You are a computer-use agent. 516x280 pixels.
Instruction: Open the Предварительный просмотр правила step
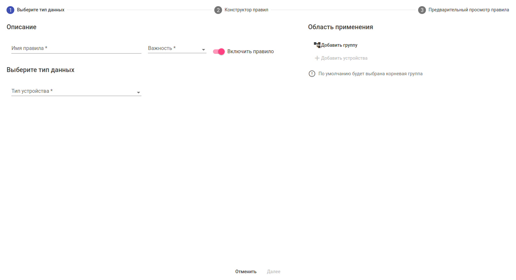click(x=469, y=10)
